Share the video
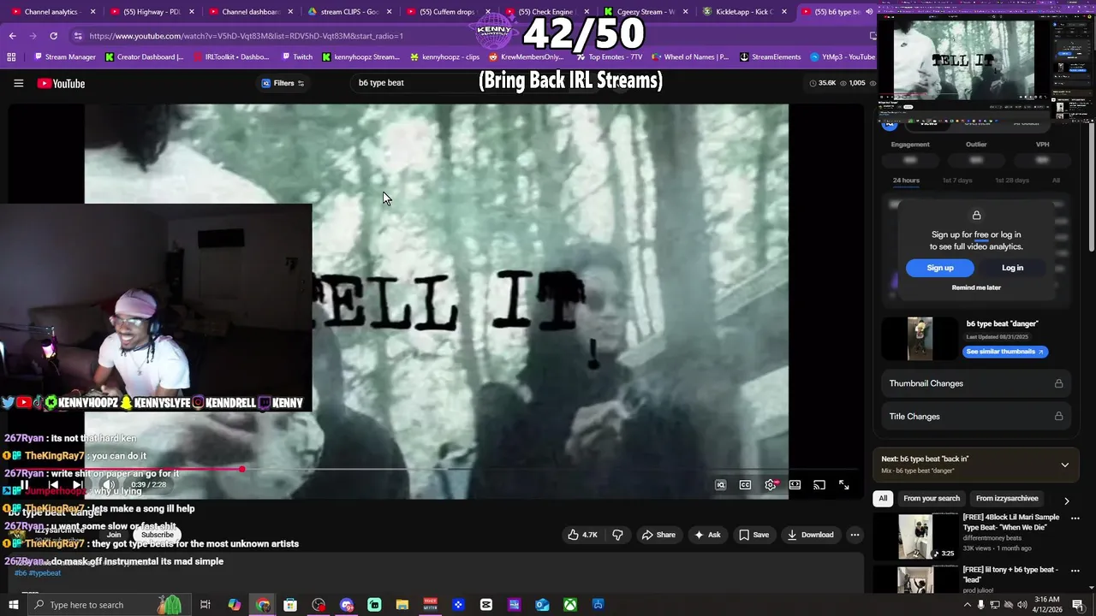This screenshot has height=616, width=1096. tap(658, 535)
